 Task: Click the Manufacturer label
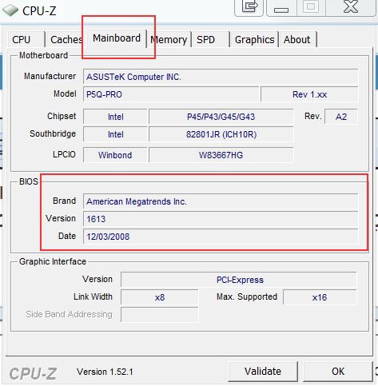tap(50, 76)
